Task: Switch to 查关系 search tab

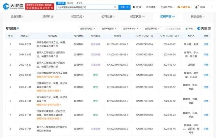Action: [79, 3]
